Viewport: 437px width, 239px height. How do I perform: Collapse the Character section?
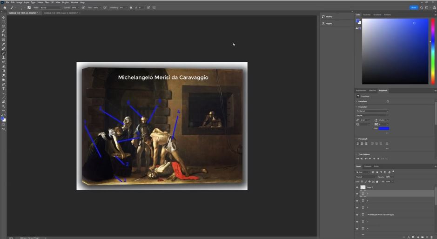point(357,107)
